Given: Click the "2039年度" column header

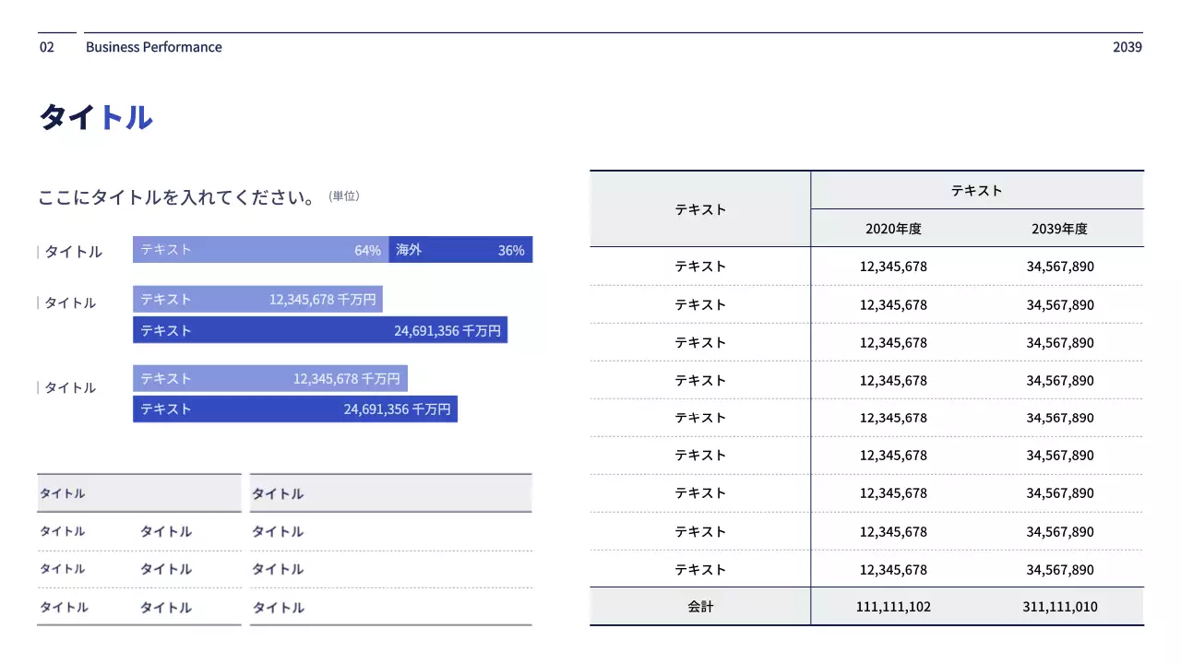Looking at the screenshot, I should [x=1059, y=229].
